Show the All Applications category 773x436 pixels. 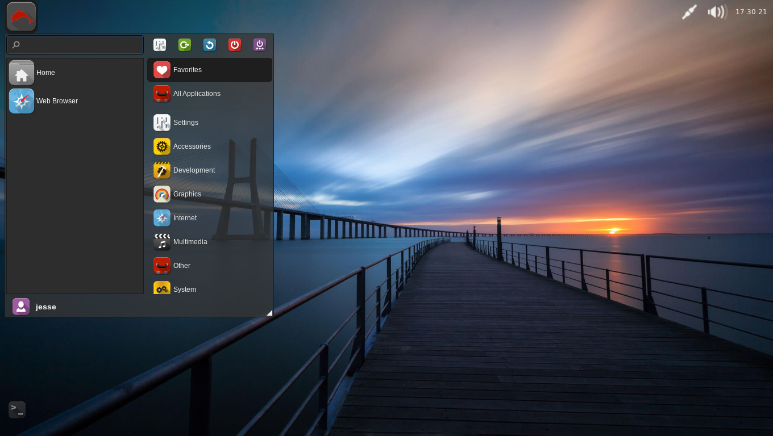(210, 94)
